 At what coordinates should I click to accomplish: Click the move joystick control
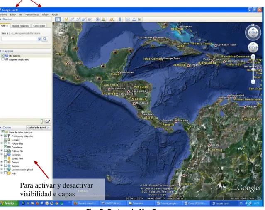click(x=253, y=47)
